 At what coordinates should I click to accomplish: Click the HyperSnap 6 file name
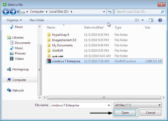tap(60, 35)
